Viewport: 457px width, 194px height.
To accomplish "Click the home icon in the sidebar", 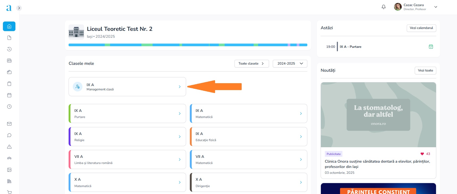I will point(9,26).
